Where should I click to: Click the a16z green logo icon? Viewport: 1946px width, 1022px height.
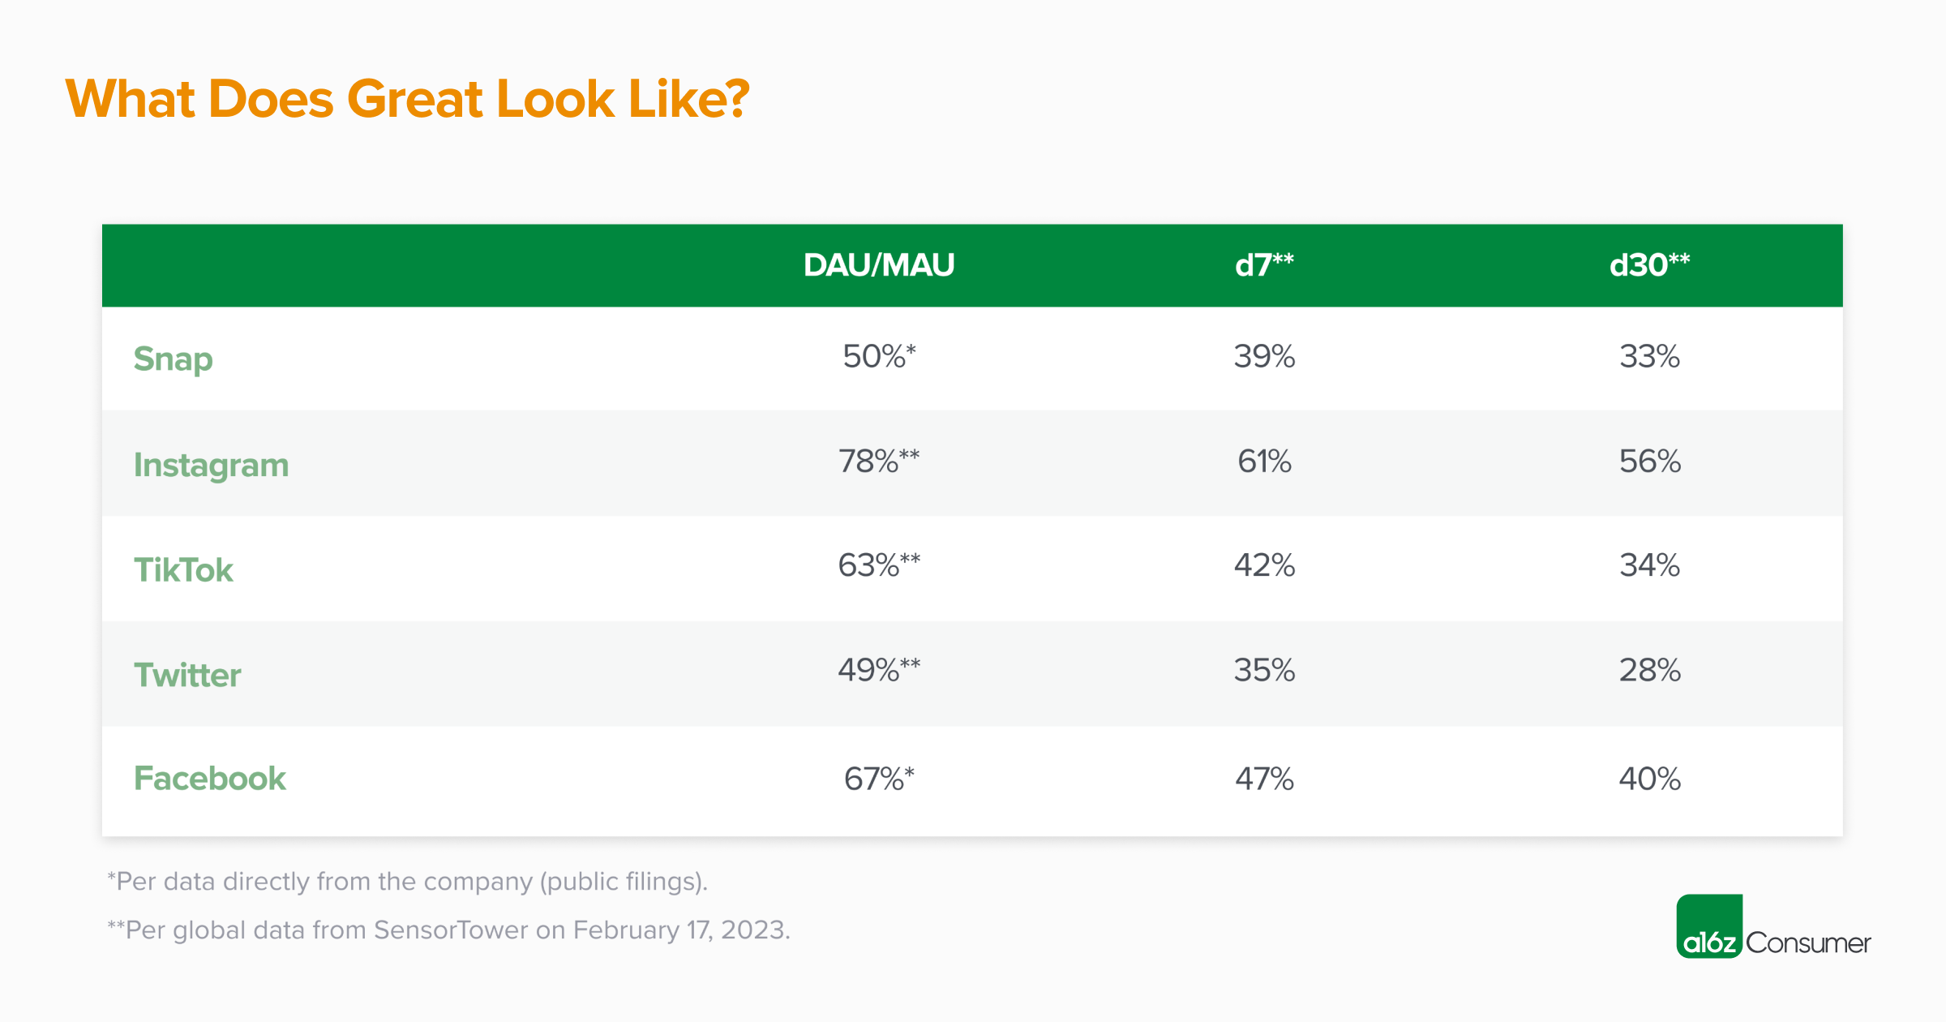click(x=1709, y=926)
